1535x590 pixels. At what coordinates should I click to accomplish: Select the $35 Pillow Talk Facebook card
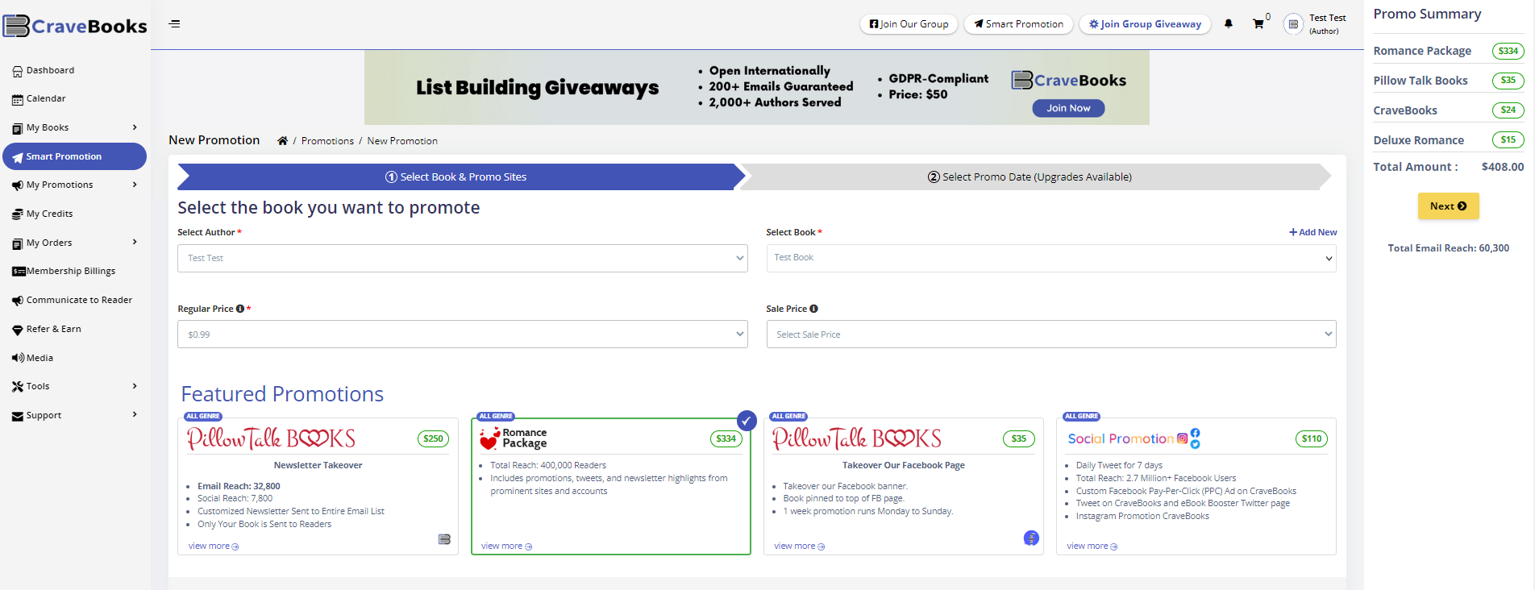[904, 486]
